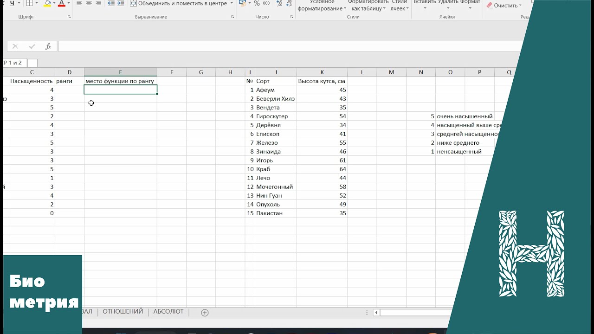This screenshot has width=594, height=334.
Task: Open the font settings dialog launcher
Action: coord(69,17)
